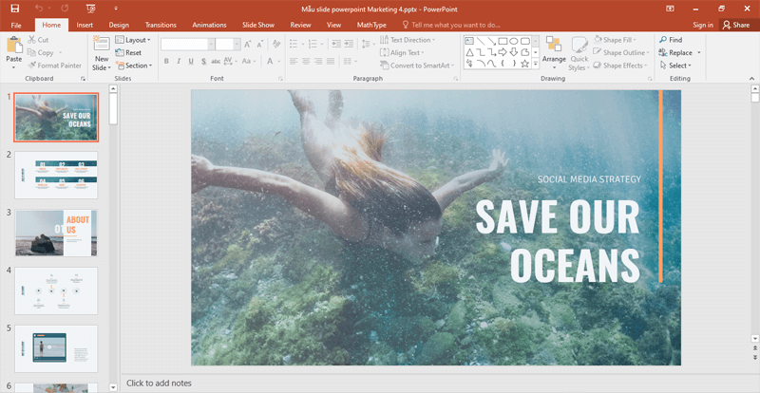Select the Rounded Rectangle shape

[x=525, y=41]
